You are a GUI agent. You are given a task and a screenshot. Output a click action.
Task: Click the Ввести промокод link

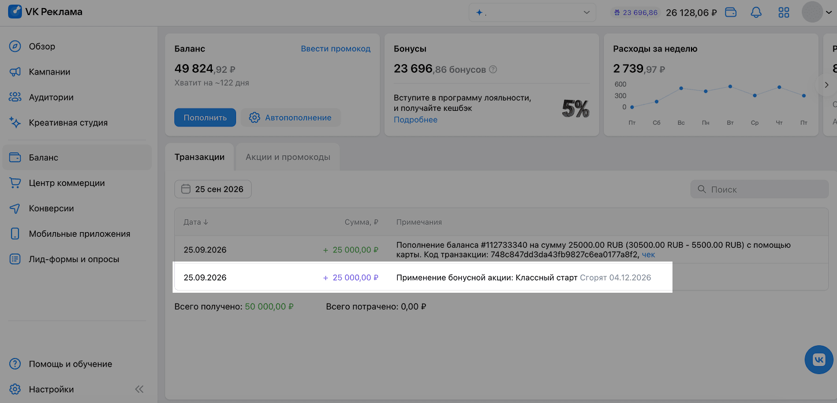(336, 48)
